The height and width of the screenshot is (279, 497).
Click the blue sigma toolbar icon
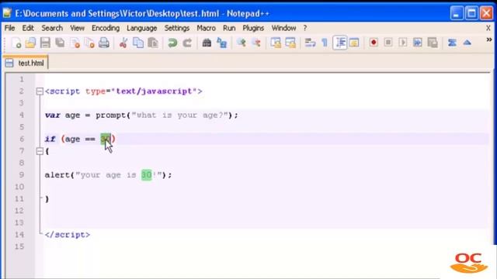point(452,43)
